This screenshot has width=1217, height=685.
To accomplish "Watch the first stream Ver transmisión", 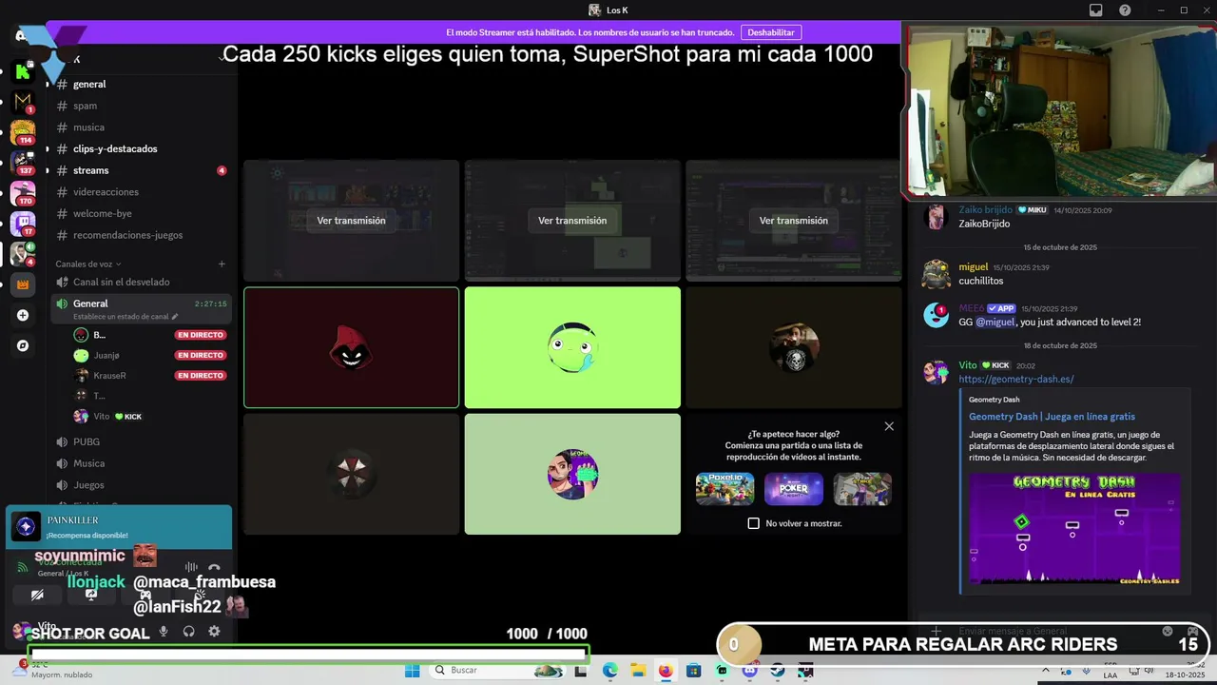I will 351,221.
